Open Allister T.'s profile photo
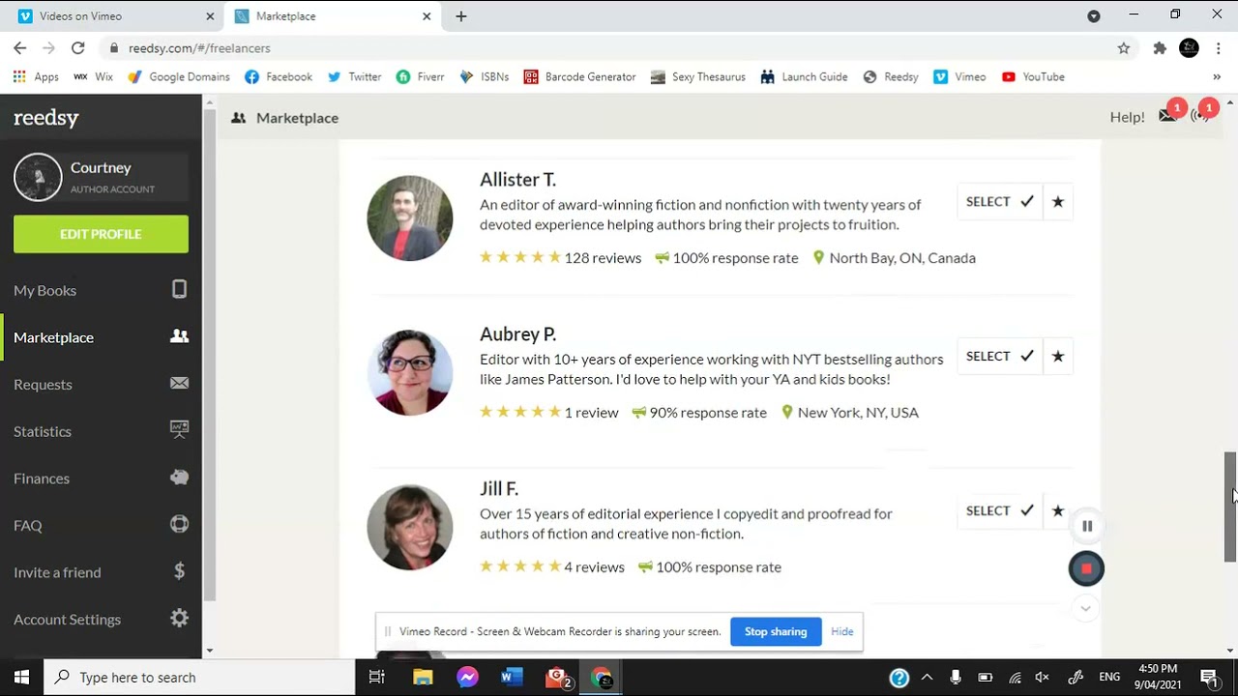This screenshot has width=1238, height=696. pos(410,217)
